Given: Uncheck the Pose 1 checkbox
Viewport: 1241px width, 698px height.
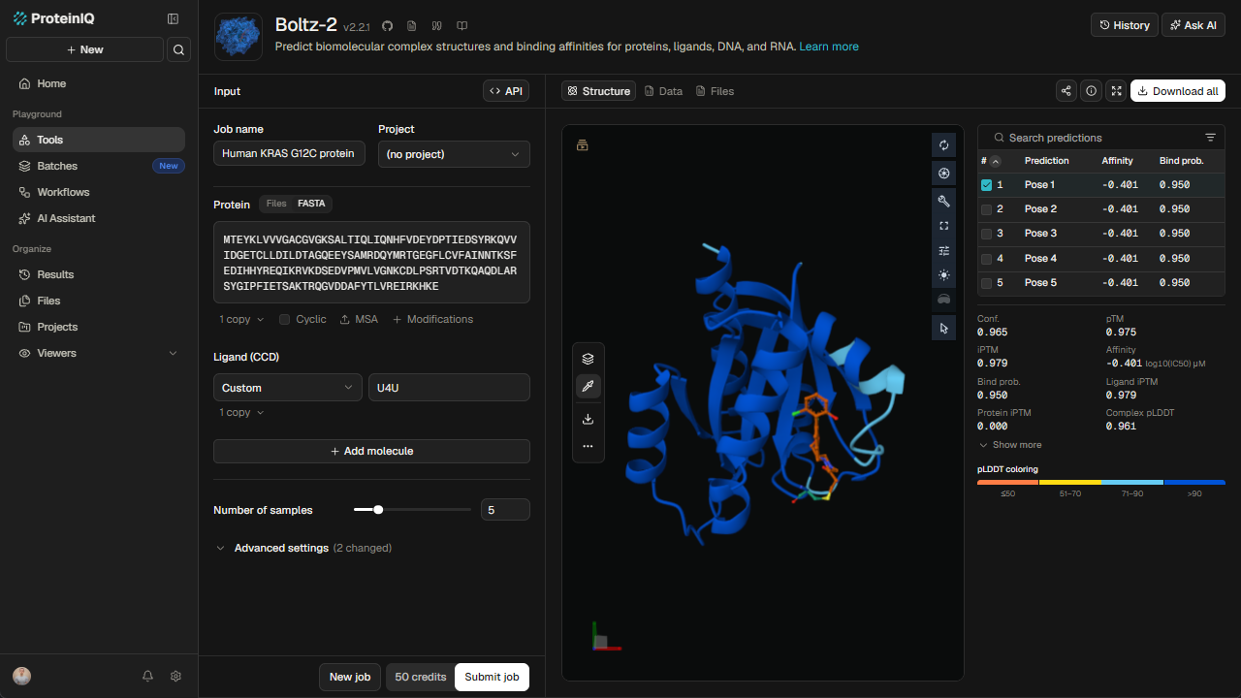Looking at the screenshot, I should point(986,185).
